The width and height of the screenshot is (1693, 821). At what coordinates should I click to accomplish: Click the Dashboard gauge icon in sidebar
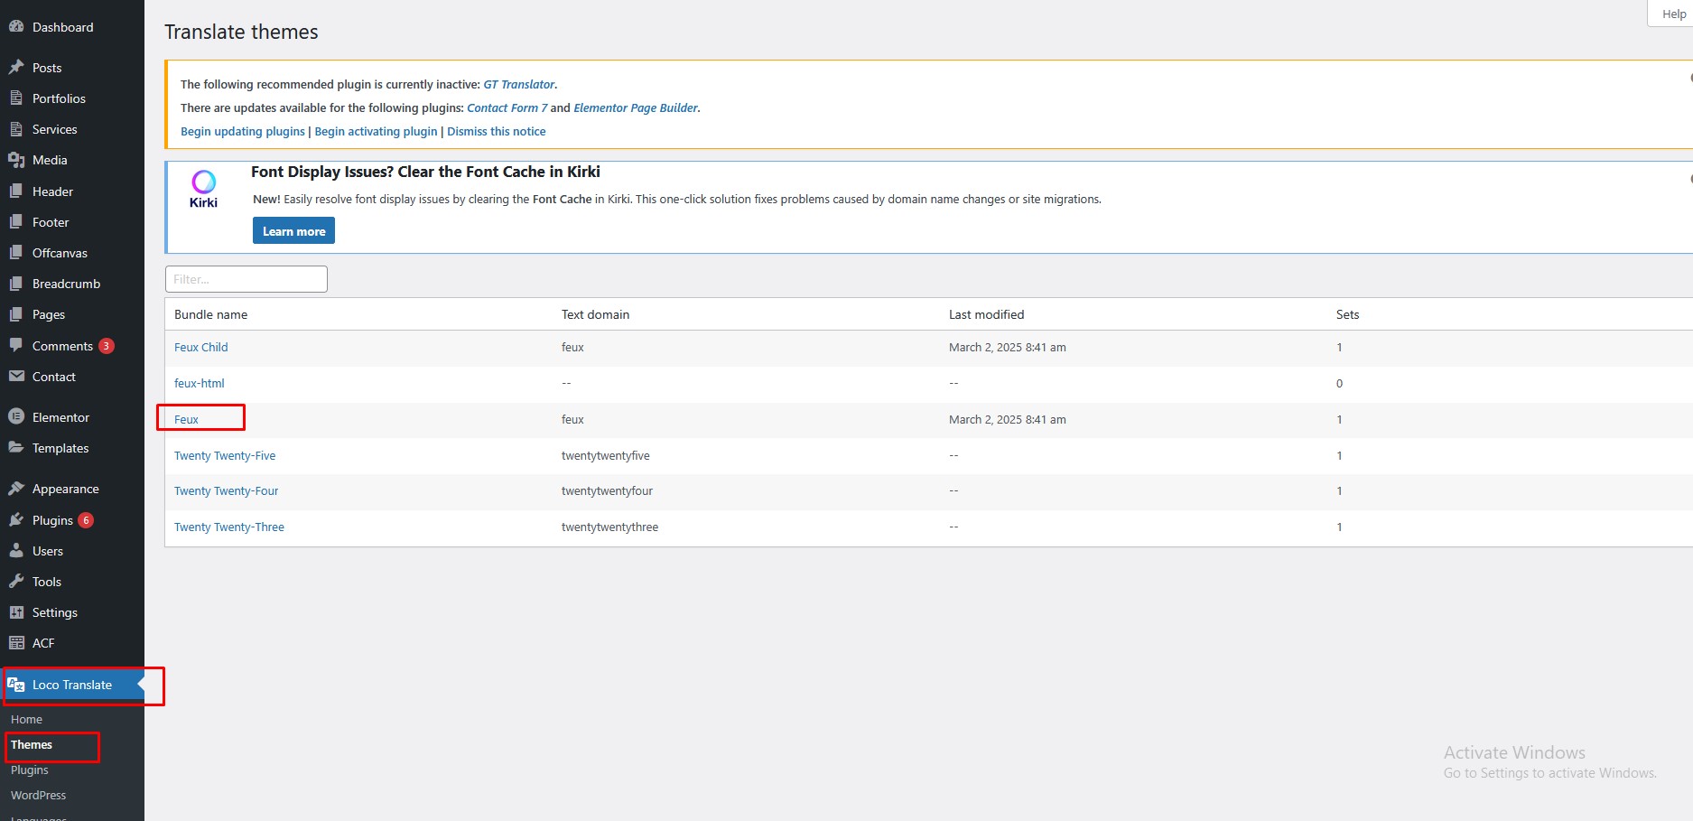pyautogui.click(x=15, y=27)
